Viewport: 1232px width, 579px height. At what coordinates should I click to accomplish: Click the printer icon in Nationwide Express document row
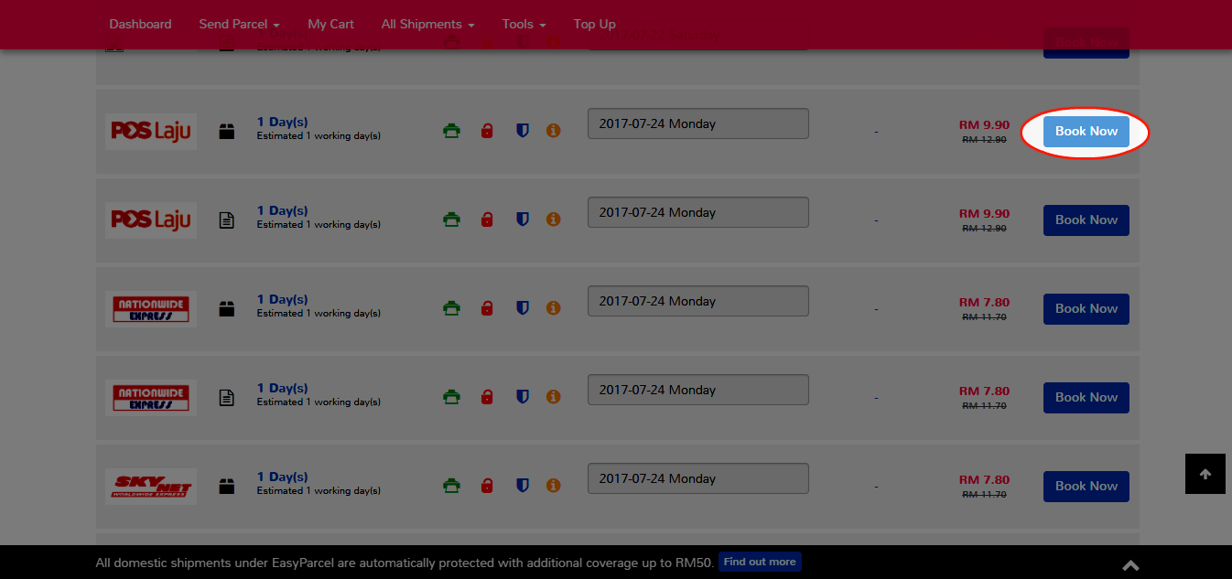[451, 397]
